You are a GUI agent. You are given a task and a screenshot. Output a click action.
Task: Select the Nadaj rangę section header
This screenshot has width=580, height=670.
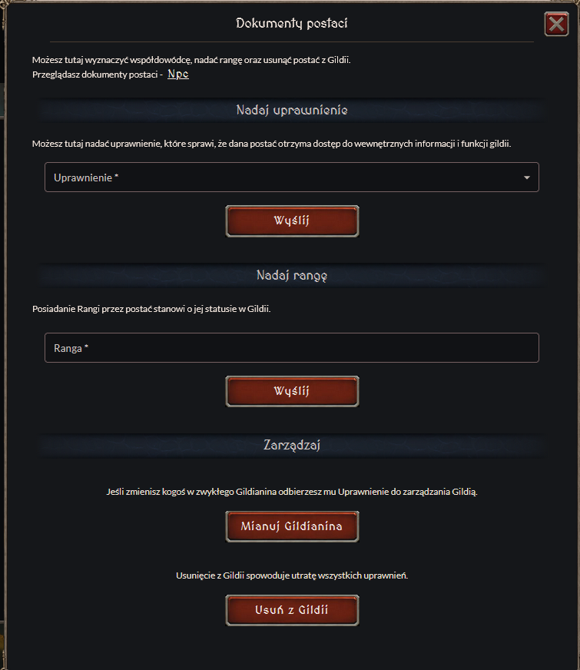(291, 275)
